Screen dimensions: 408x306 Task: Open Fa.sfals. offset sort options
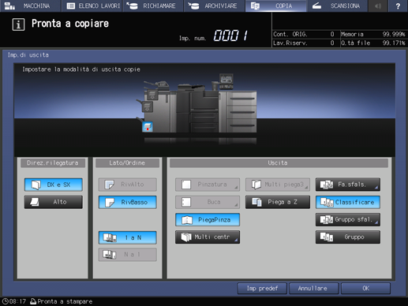point(348,185)
